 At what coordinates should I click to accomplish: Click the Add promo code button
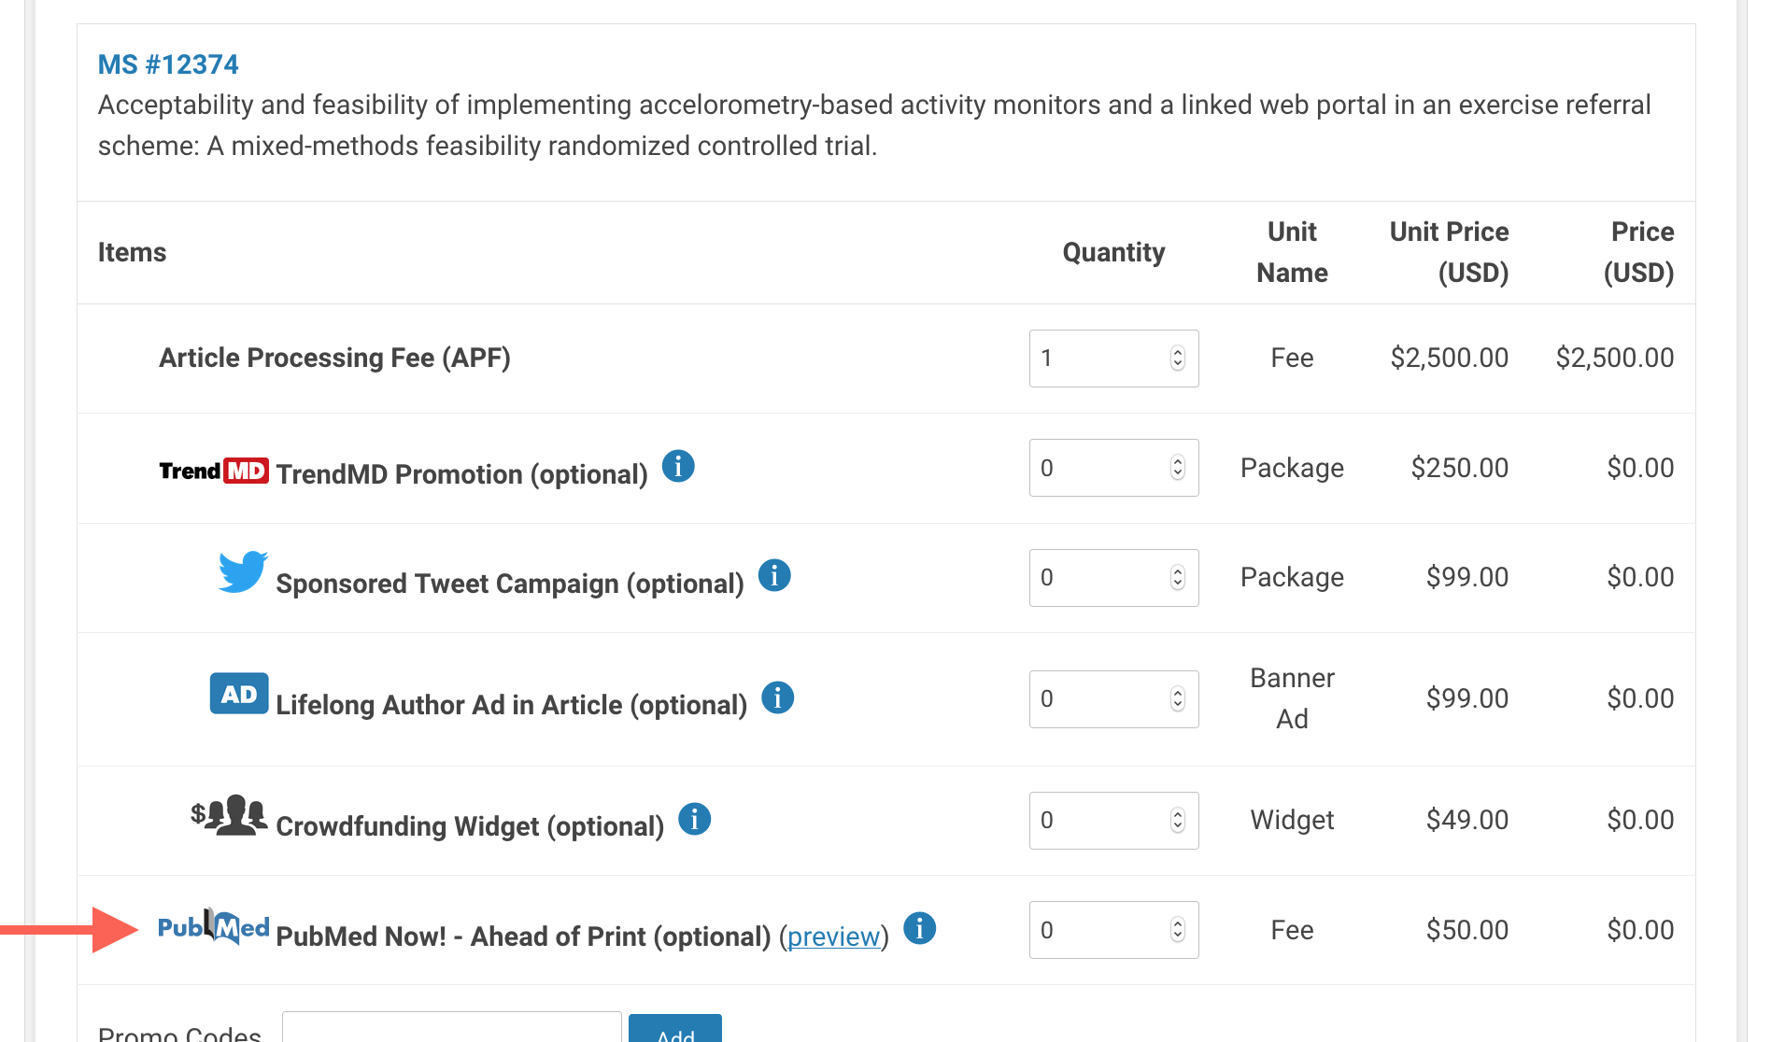(x=674, y=1030)
